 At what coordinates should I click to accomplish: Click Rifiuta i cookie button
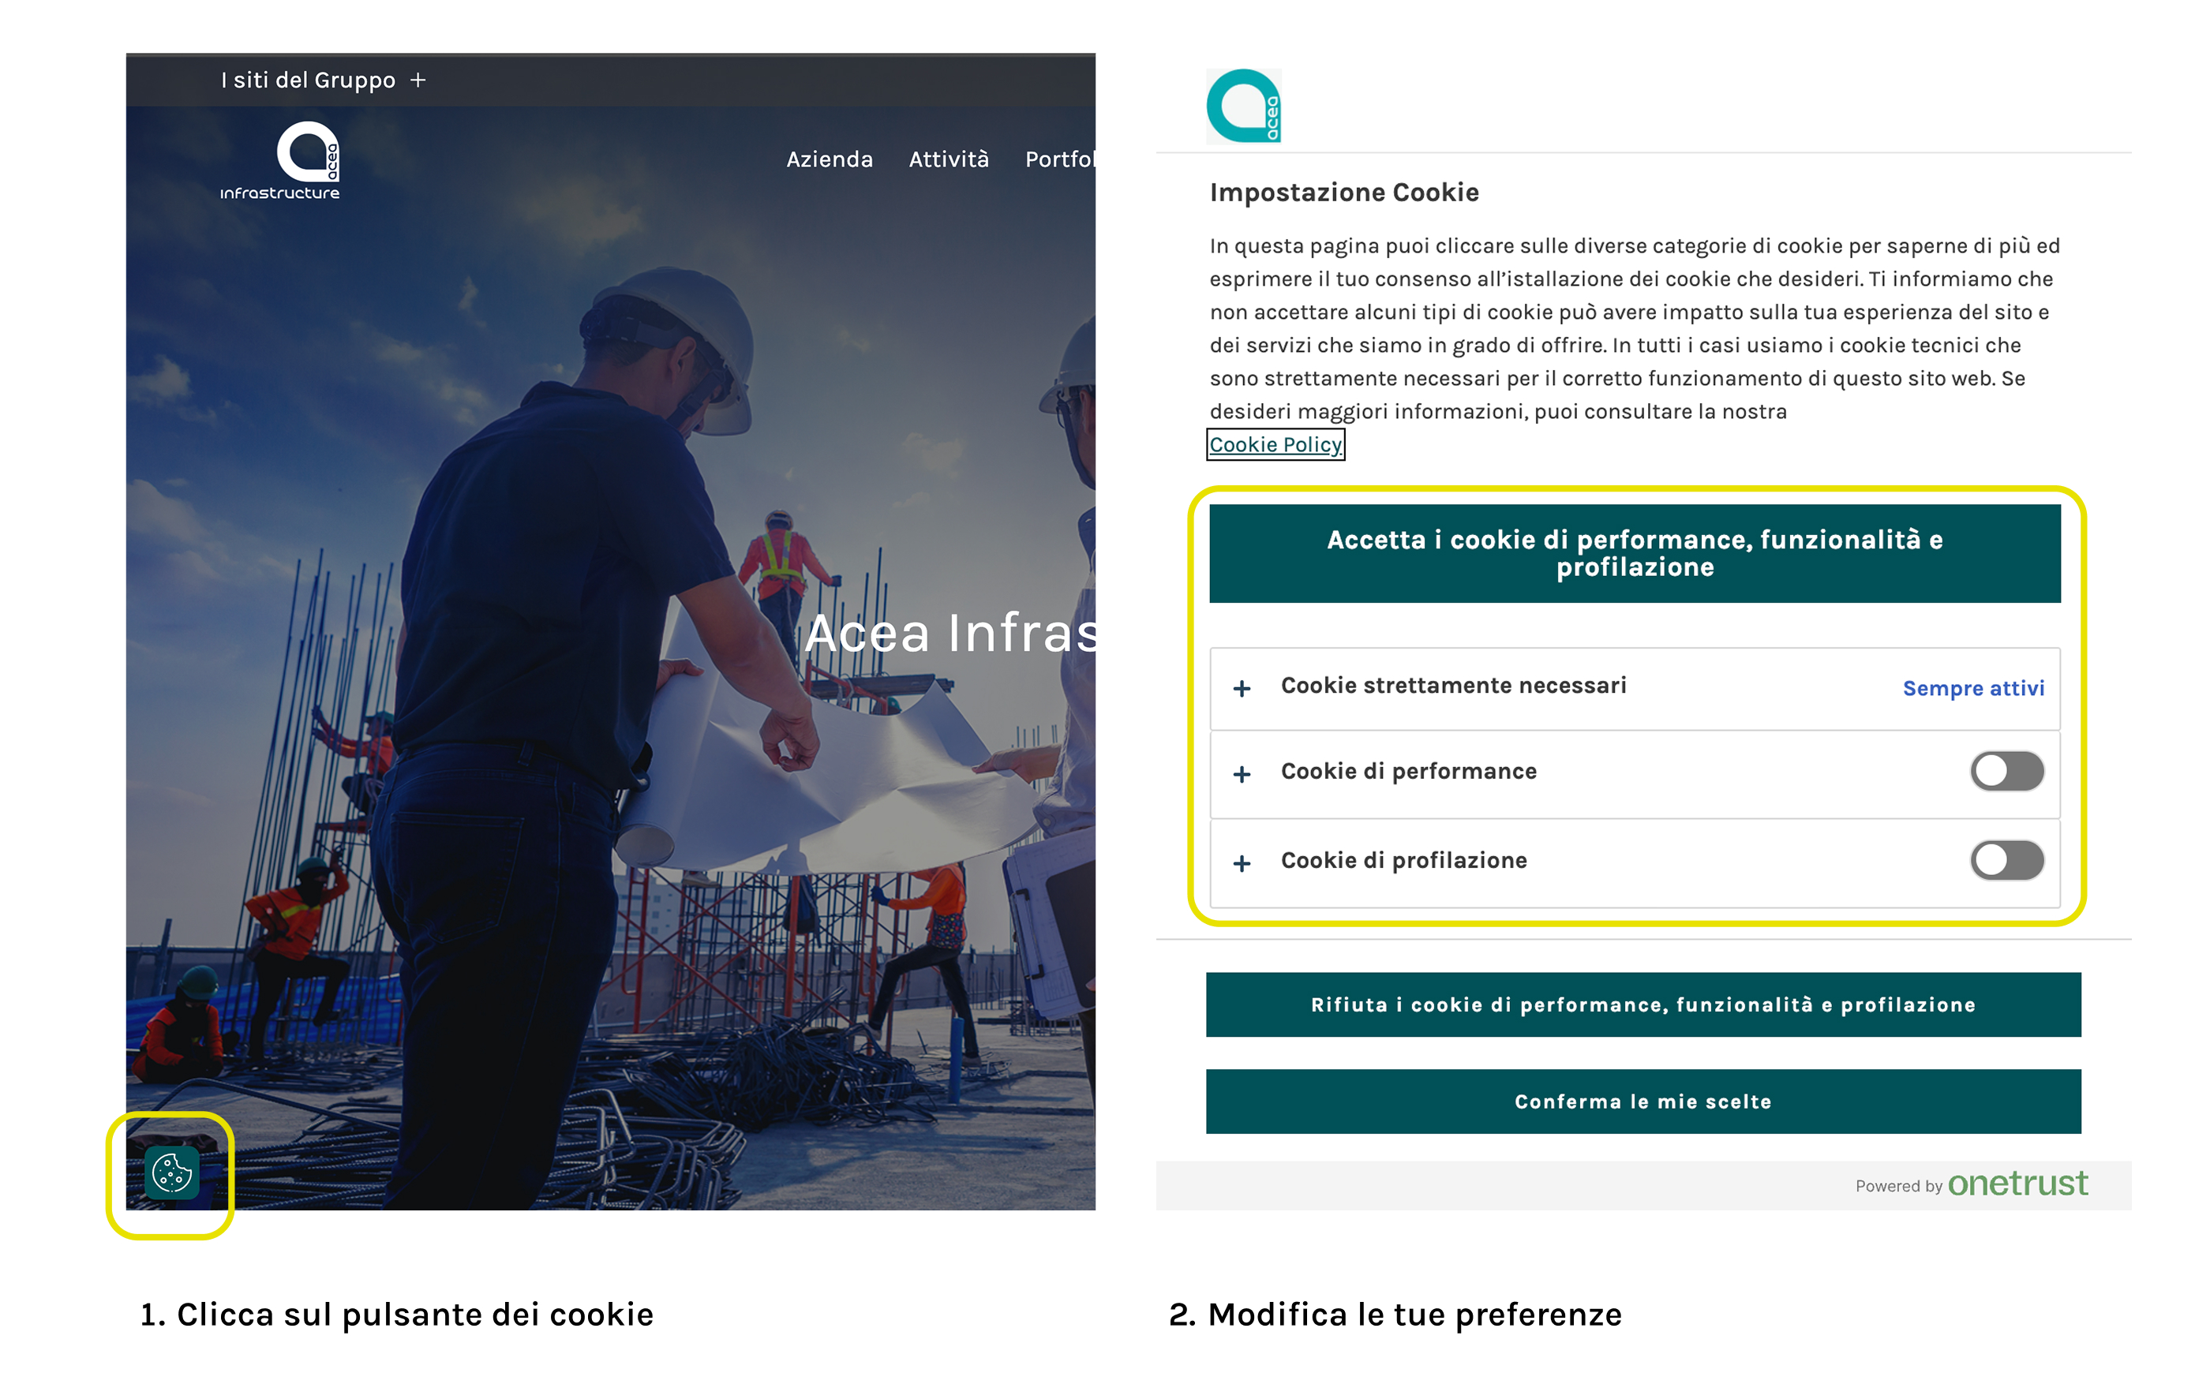[x=1643, y=1004]
